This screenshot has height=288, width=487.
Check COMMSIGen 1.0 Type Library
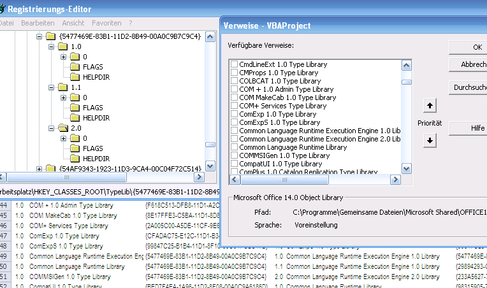coord(234,155)
